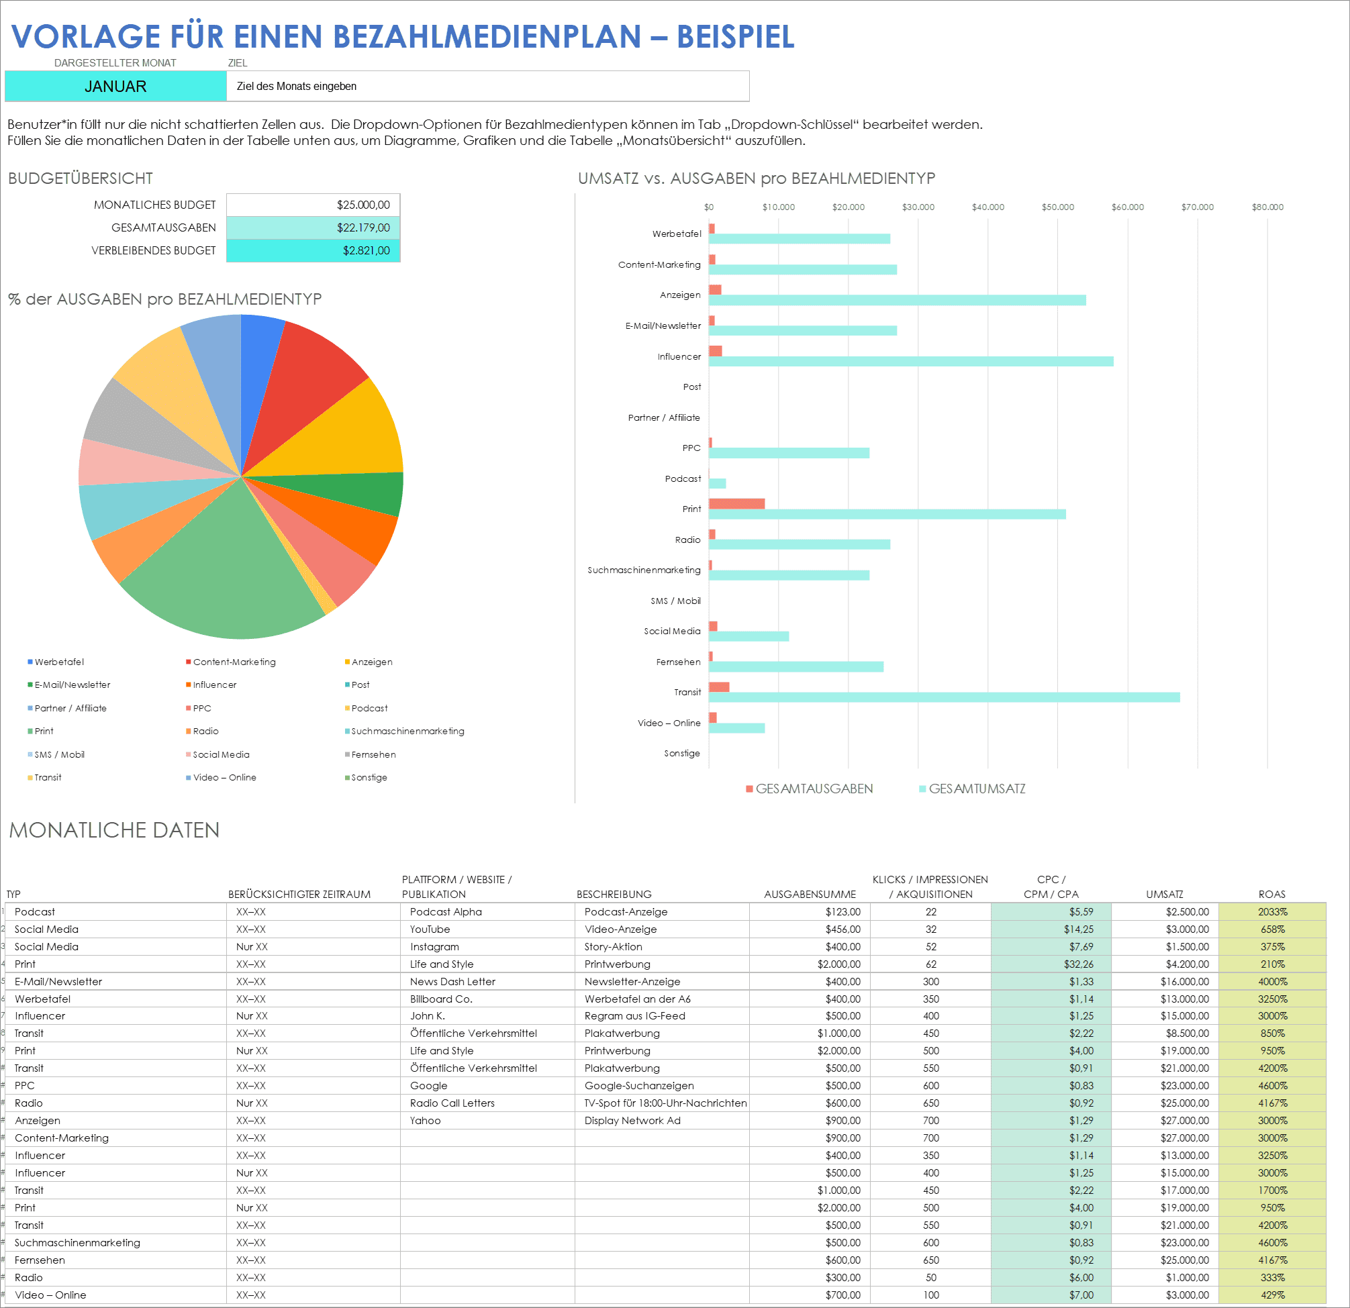
Task: Open the Werbetafel type cell in table
Action: 115,999
